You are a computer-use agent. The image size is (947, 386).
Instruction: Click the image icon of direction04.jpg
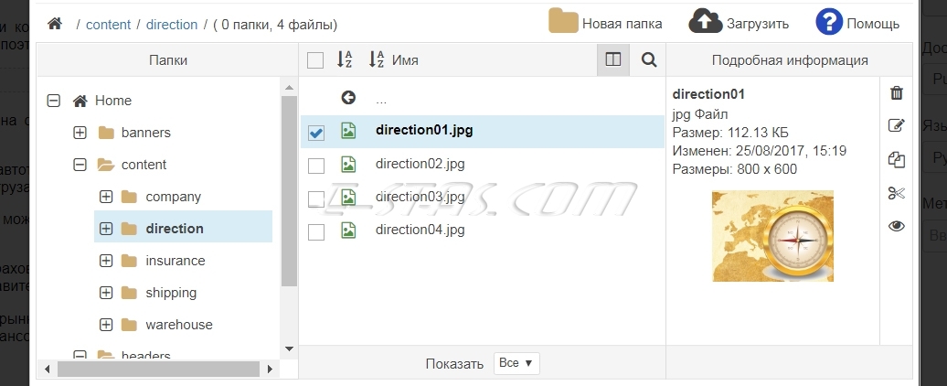348,230
